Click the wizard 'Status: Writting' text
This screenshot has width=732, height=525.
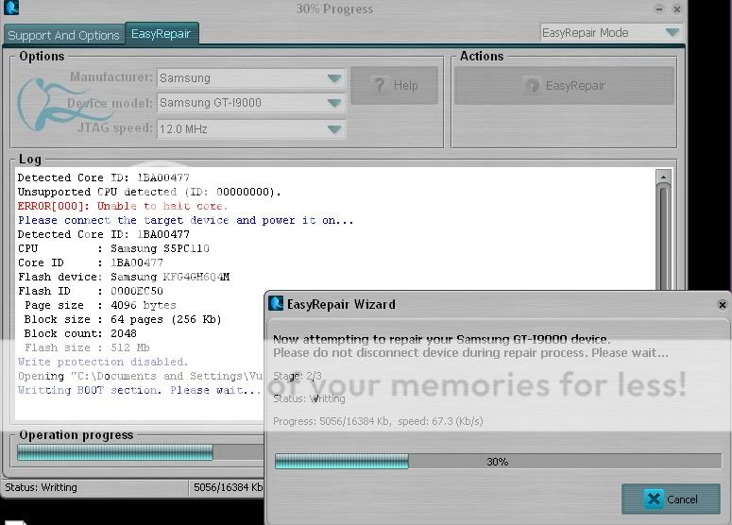[x=309, y=398]
